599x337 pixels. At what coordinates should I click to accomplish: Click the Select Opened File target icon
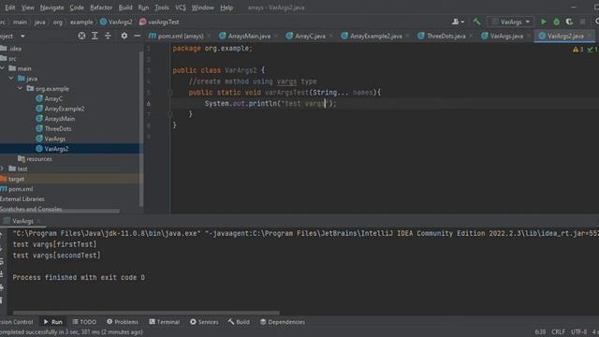pos(81,36)
